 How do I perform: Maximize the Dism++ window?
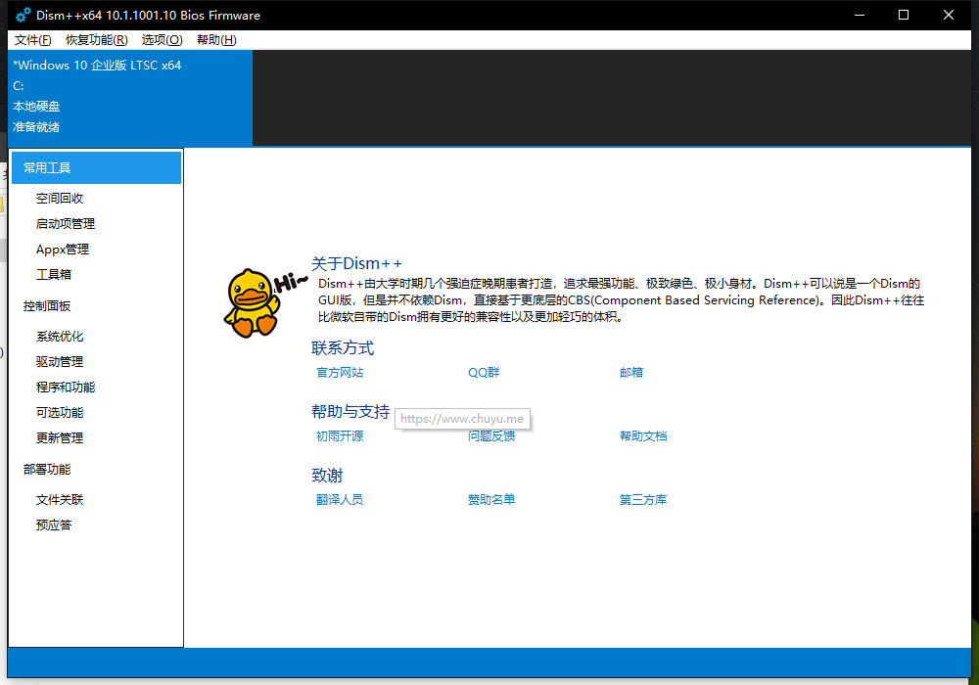(904, 15)
